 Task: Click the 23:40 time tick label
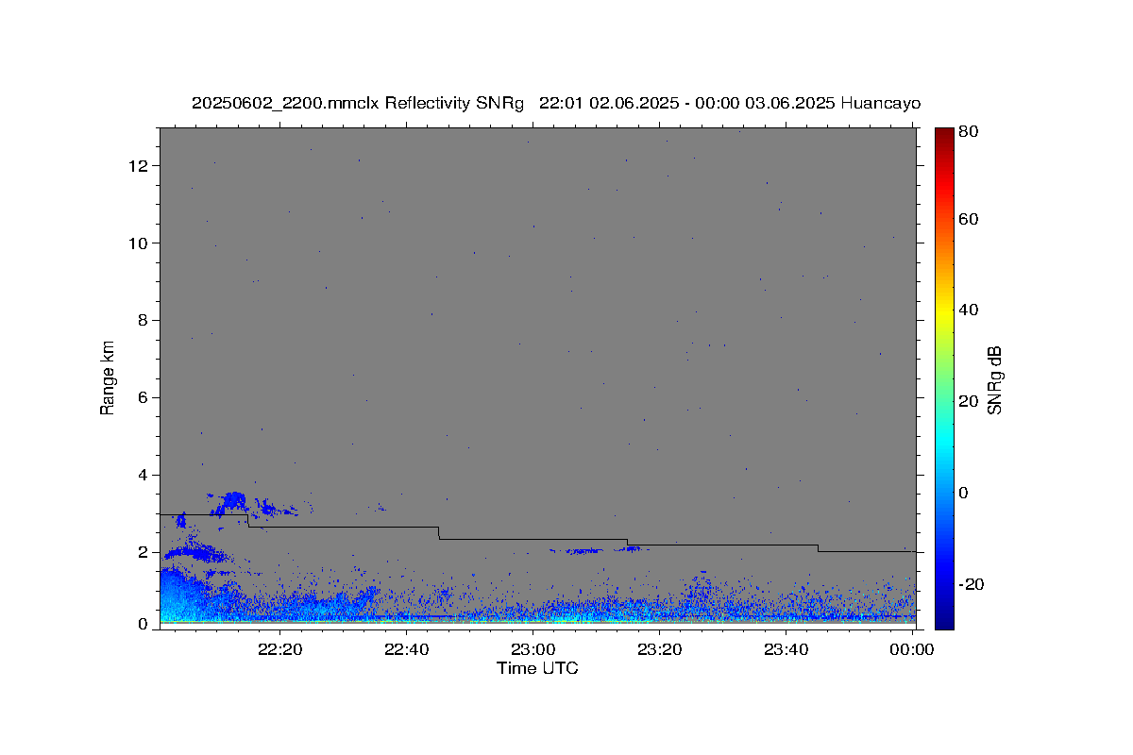[x=786, y=649]
